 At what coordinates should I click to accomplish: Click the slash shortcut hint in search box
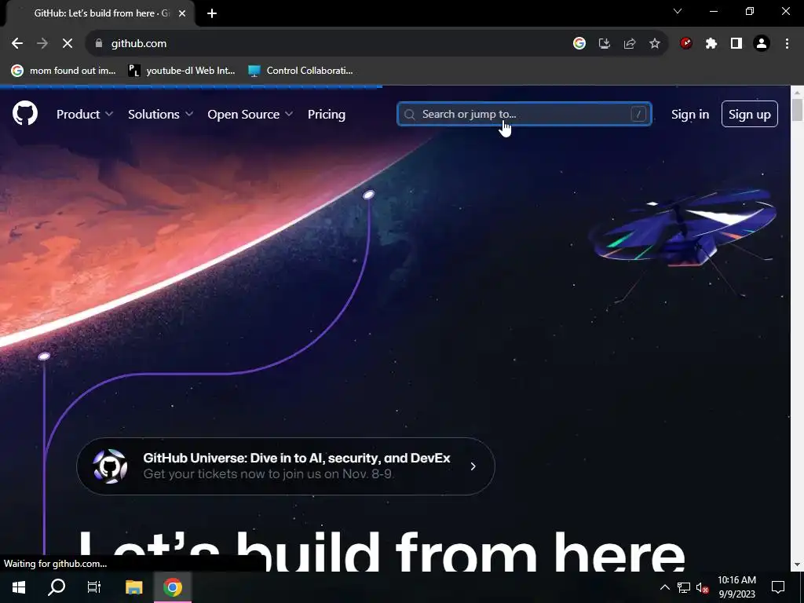638,114
